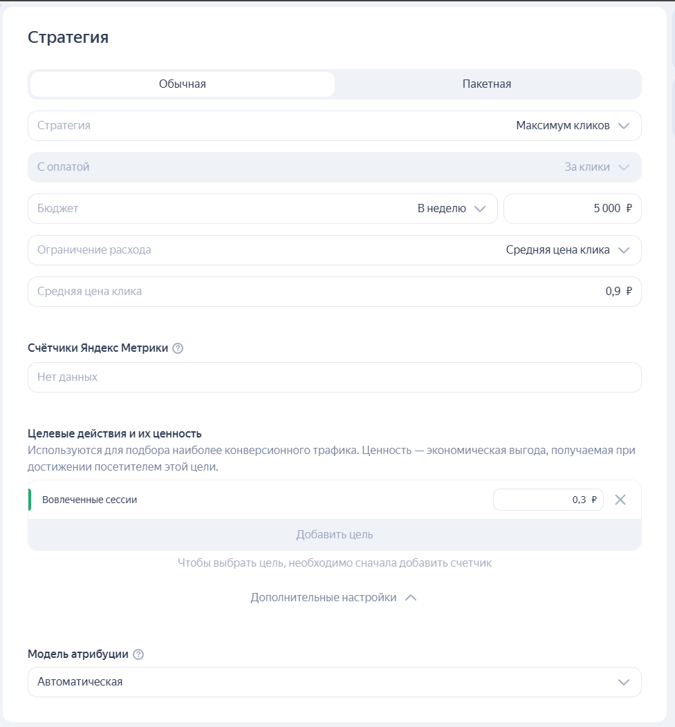675x727 pixels.
Task: Switch to the Обычная strategy tab
Action: 183,84
